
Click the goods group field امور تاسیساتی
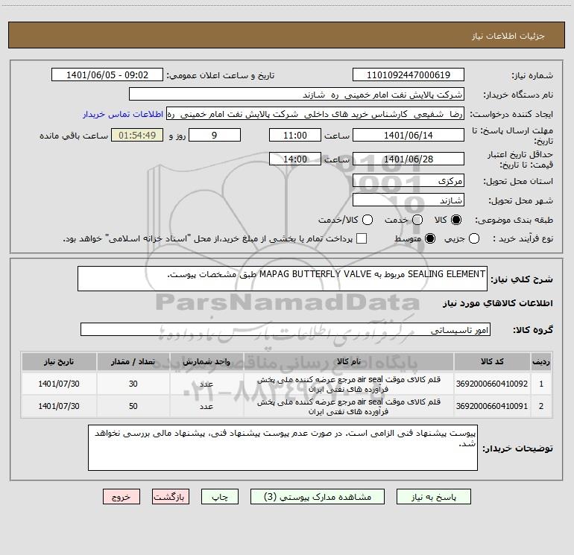click(286, 329)
